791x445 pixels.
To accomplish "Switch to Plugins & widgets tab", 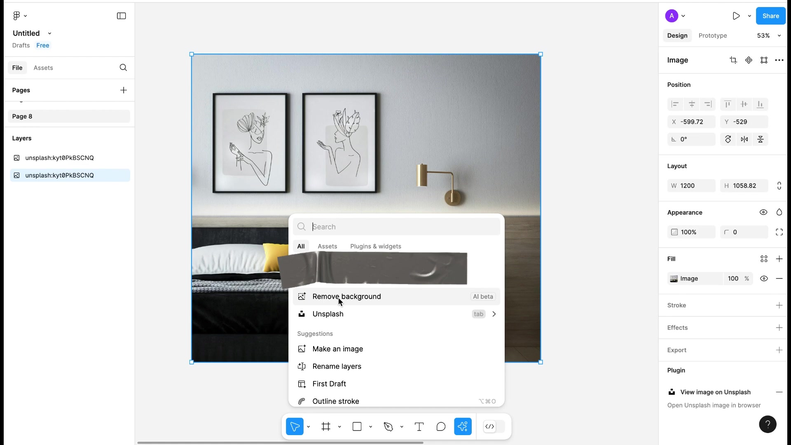I will coord(375,246).
